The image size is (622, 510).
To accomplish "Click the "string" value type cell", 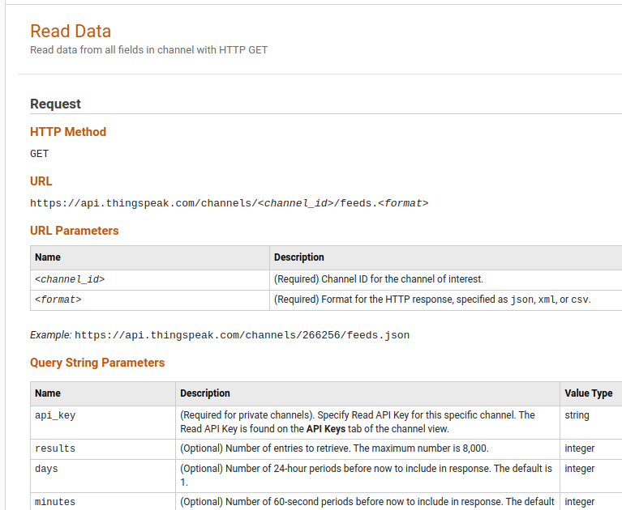I will coord(577,415).
